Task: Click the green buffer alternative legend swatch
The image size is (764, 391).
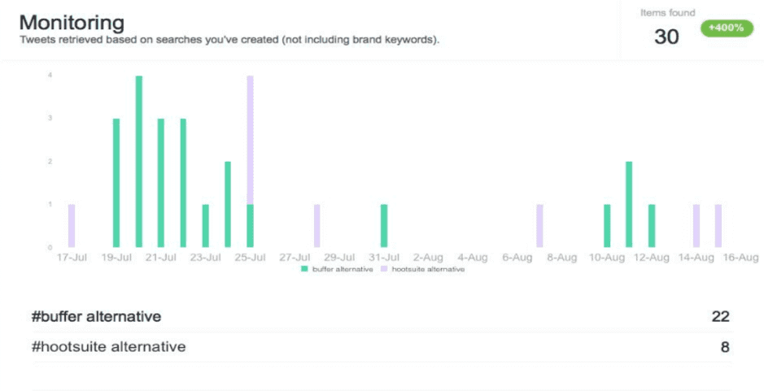Action: 304,268
